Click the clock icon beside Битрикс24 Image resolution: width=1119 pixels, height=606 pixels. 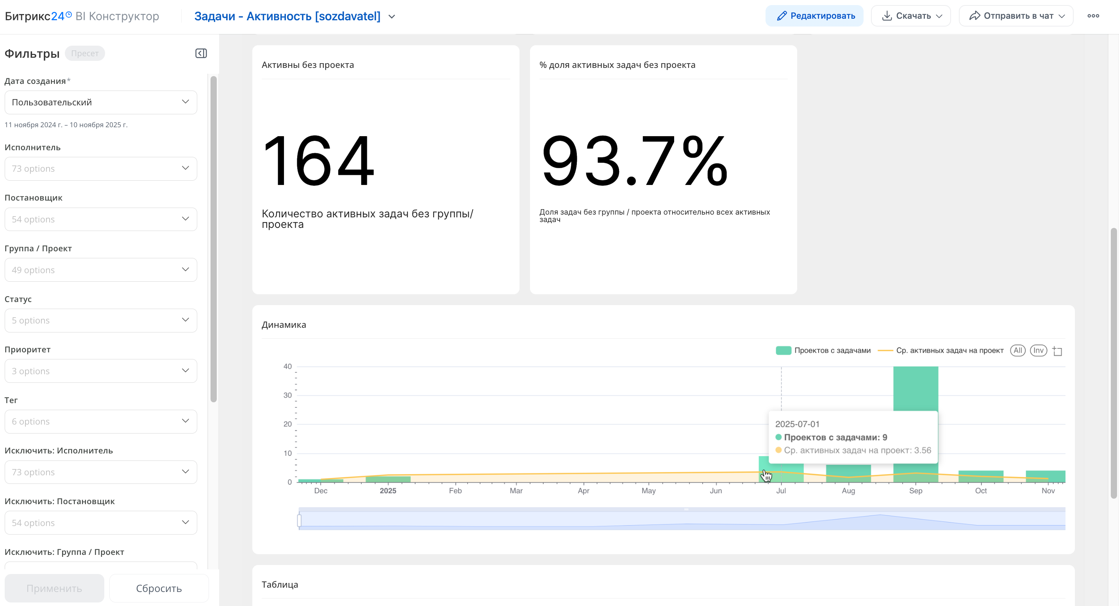tap(69, 14)
